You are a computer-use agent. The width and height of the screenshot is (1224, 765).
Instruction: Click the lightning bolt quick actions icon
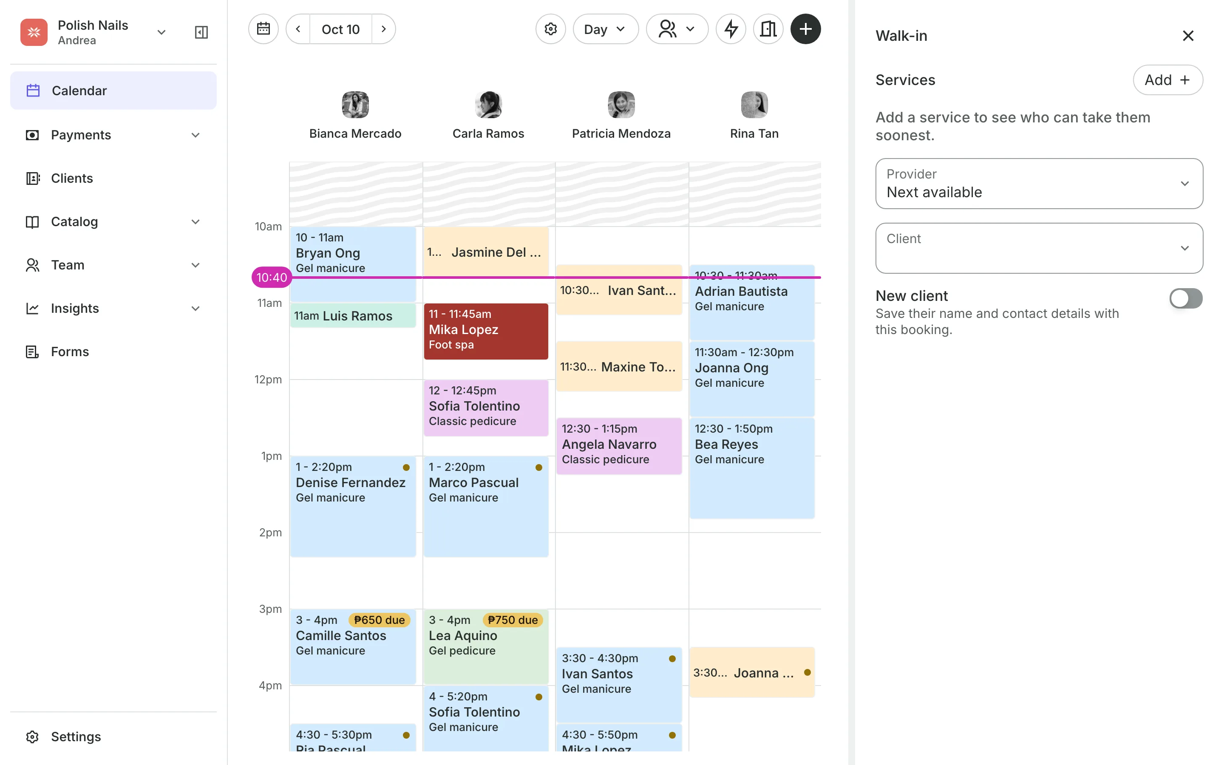pyautogui.click(x=731, y=29)
